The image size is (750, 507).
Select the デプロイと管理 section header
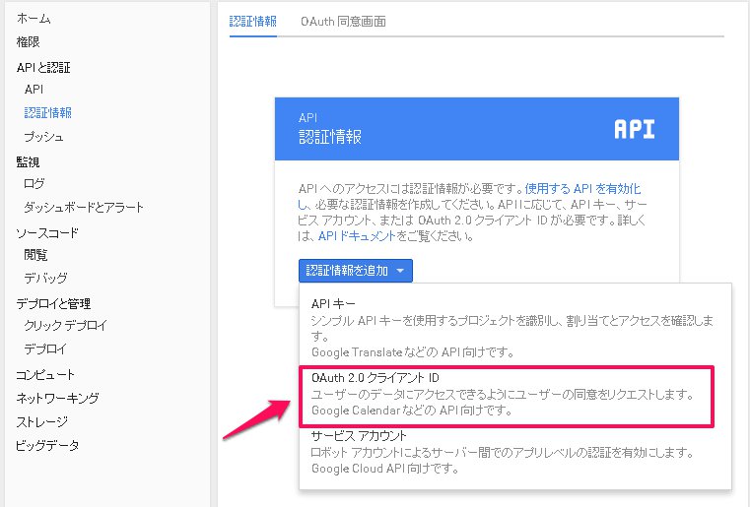[x=53, y=304]
